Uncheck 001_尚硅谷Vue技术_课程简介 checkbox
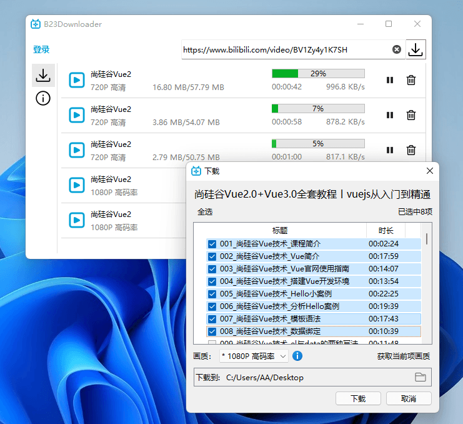Screen dimensions: 463x424 coord(212,244)
